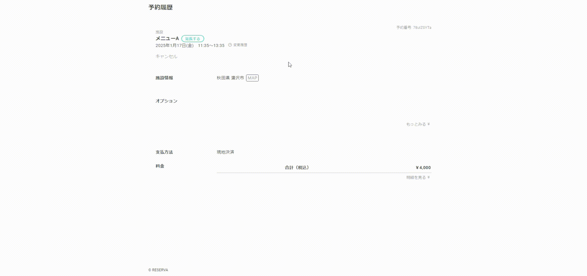Select the reservation number 78ulZ0YTa text

(422, 28)
